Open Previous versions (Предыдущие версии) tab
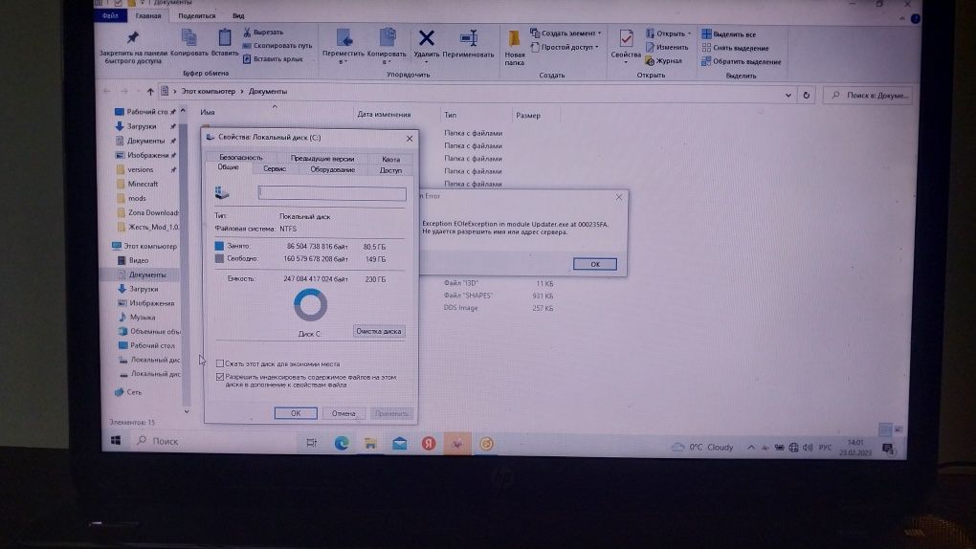 click(x=322, y=158)
